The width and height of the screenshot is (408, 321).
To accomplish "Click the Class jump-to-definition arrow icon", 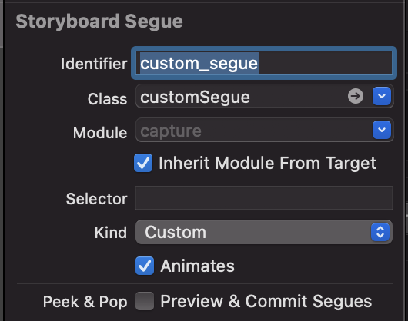I will point(356,96).
